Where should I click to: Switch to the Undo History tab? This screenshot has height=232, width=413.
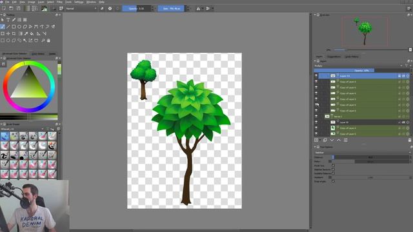click(x=352, y=57)
